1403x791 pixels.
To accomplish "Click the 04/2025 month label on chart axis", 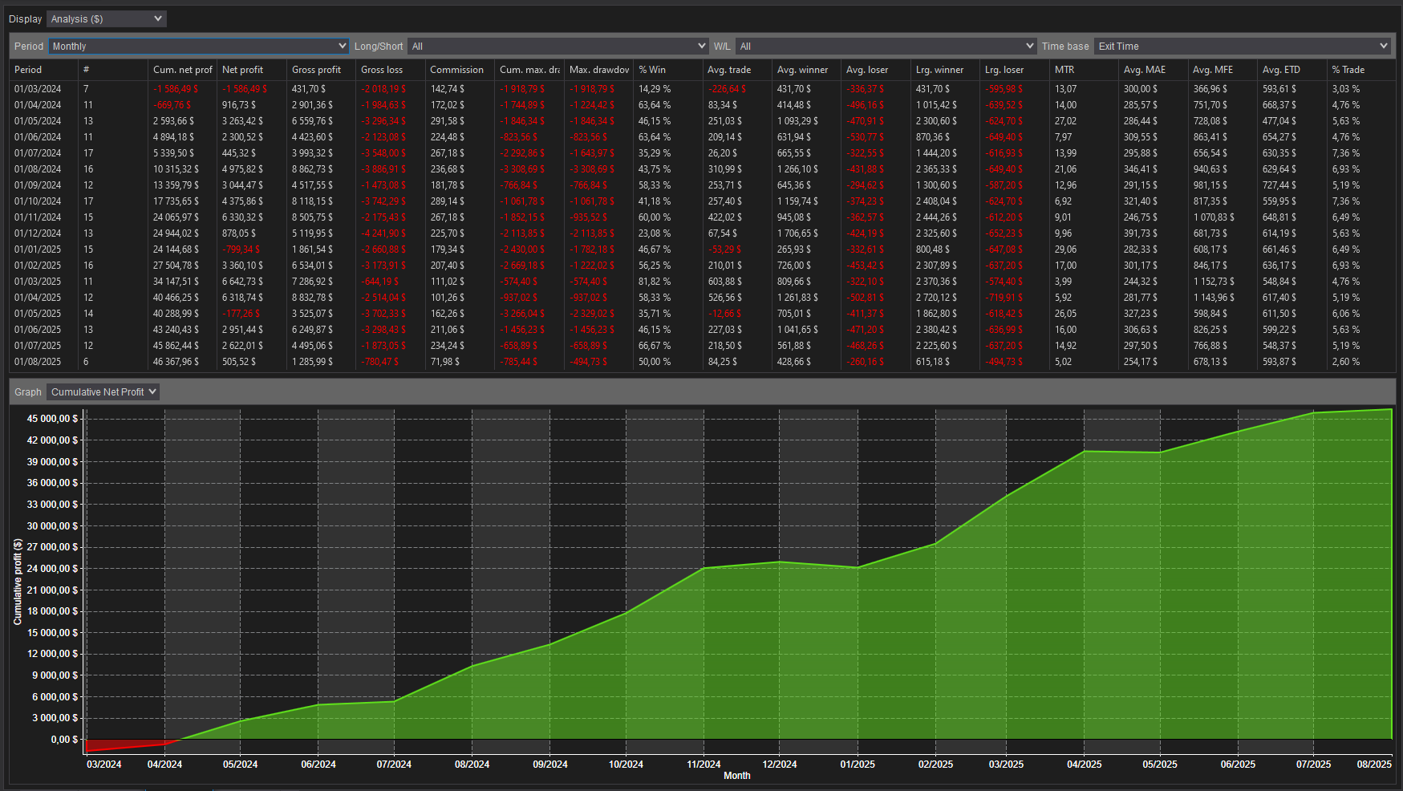I will click(1084, 765).
